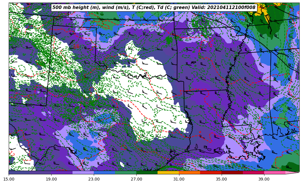Click the orange segment of the colorbar
This screenshot has width=302, height=184.
pyautogui.click(x=189, y=172)
